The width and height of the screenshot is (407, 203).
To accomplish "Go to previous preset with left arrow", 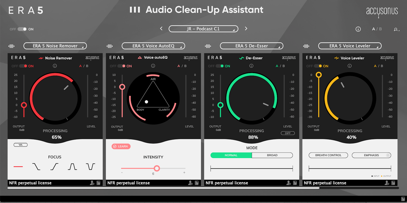I will 161,28.
